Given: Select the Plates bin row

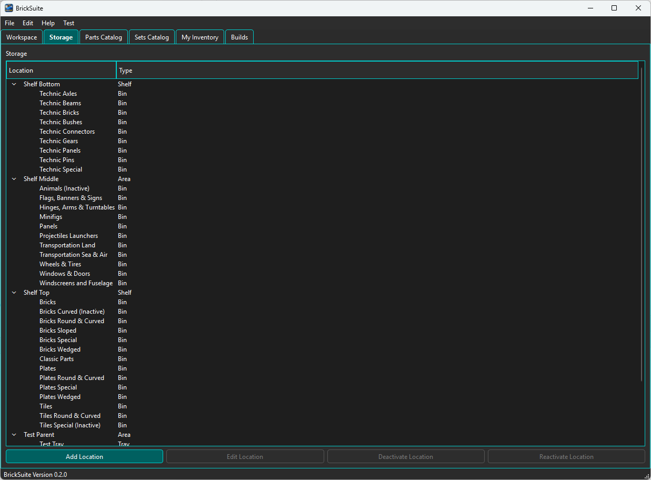Looking at the screenshot, I should coord(323,368).
